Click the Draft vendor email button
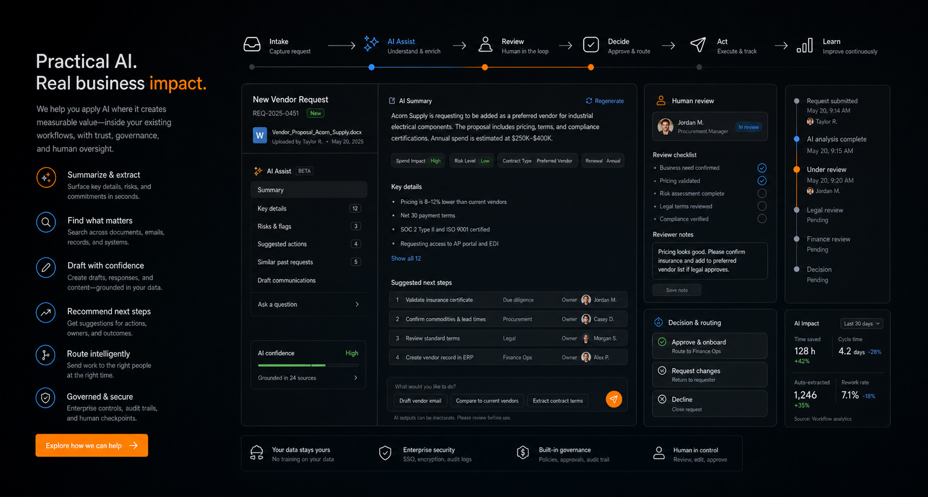 pos(420,401)
